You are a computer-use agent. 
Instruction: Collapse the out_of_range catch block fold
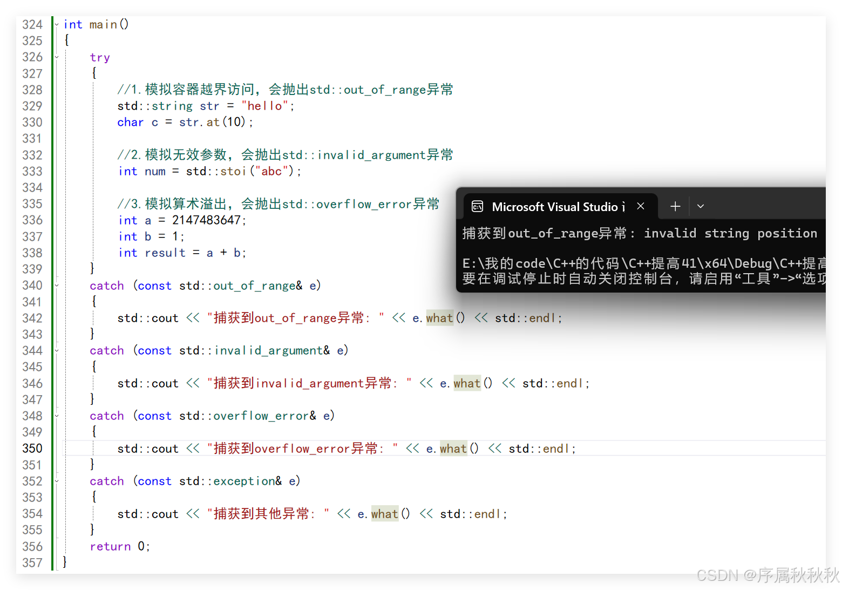(57, 286)
